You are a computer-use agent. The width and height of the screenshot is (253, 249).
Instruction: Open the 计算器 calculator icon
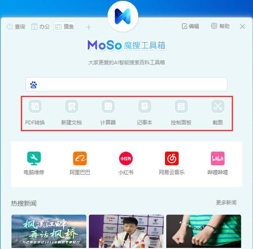pyautogui.click(x=108, y=106)
